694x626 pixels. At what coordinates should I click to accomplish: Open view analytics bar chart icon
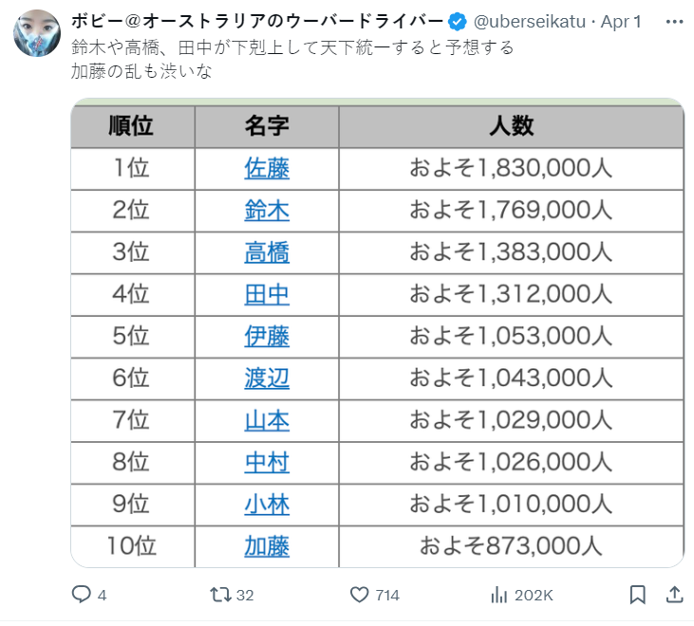pos(499,595)
